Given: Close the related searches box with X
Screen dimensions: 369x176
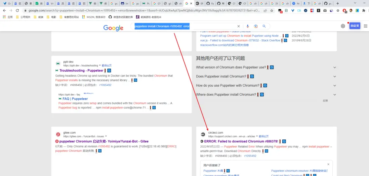Looking at the screenshot, I should pyautogui.click(x=328, y=164).
